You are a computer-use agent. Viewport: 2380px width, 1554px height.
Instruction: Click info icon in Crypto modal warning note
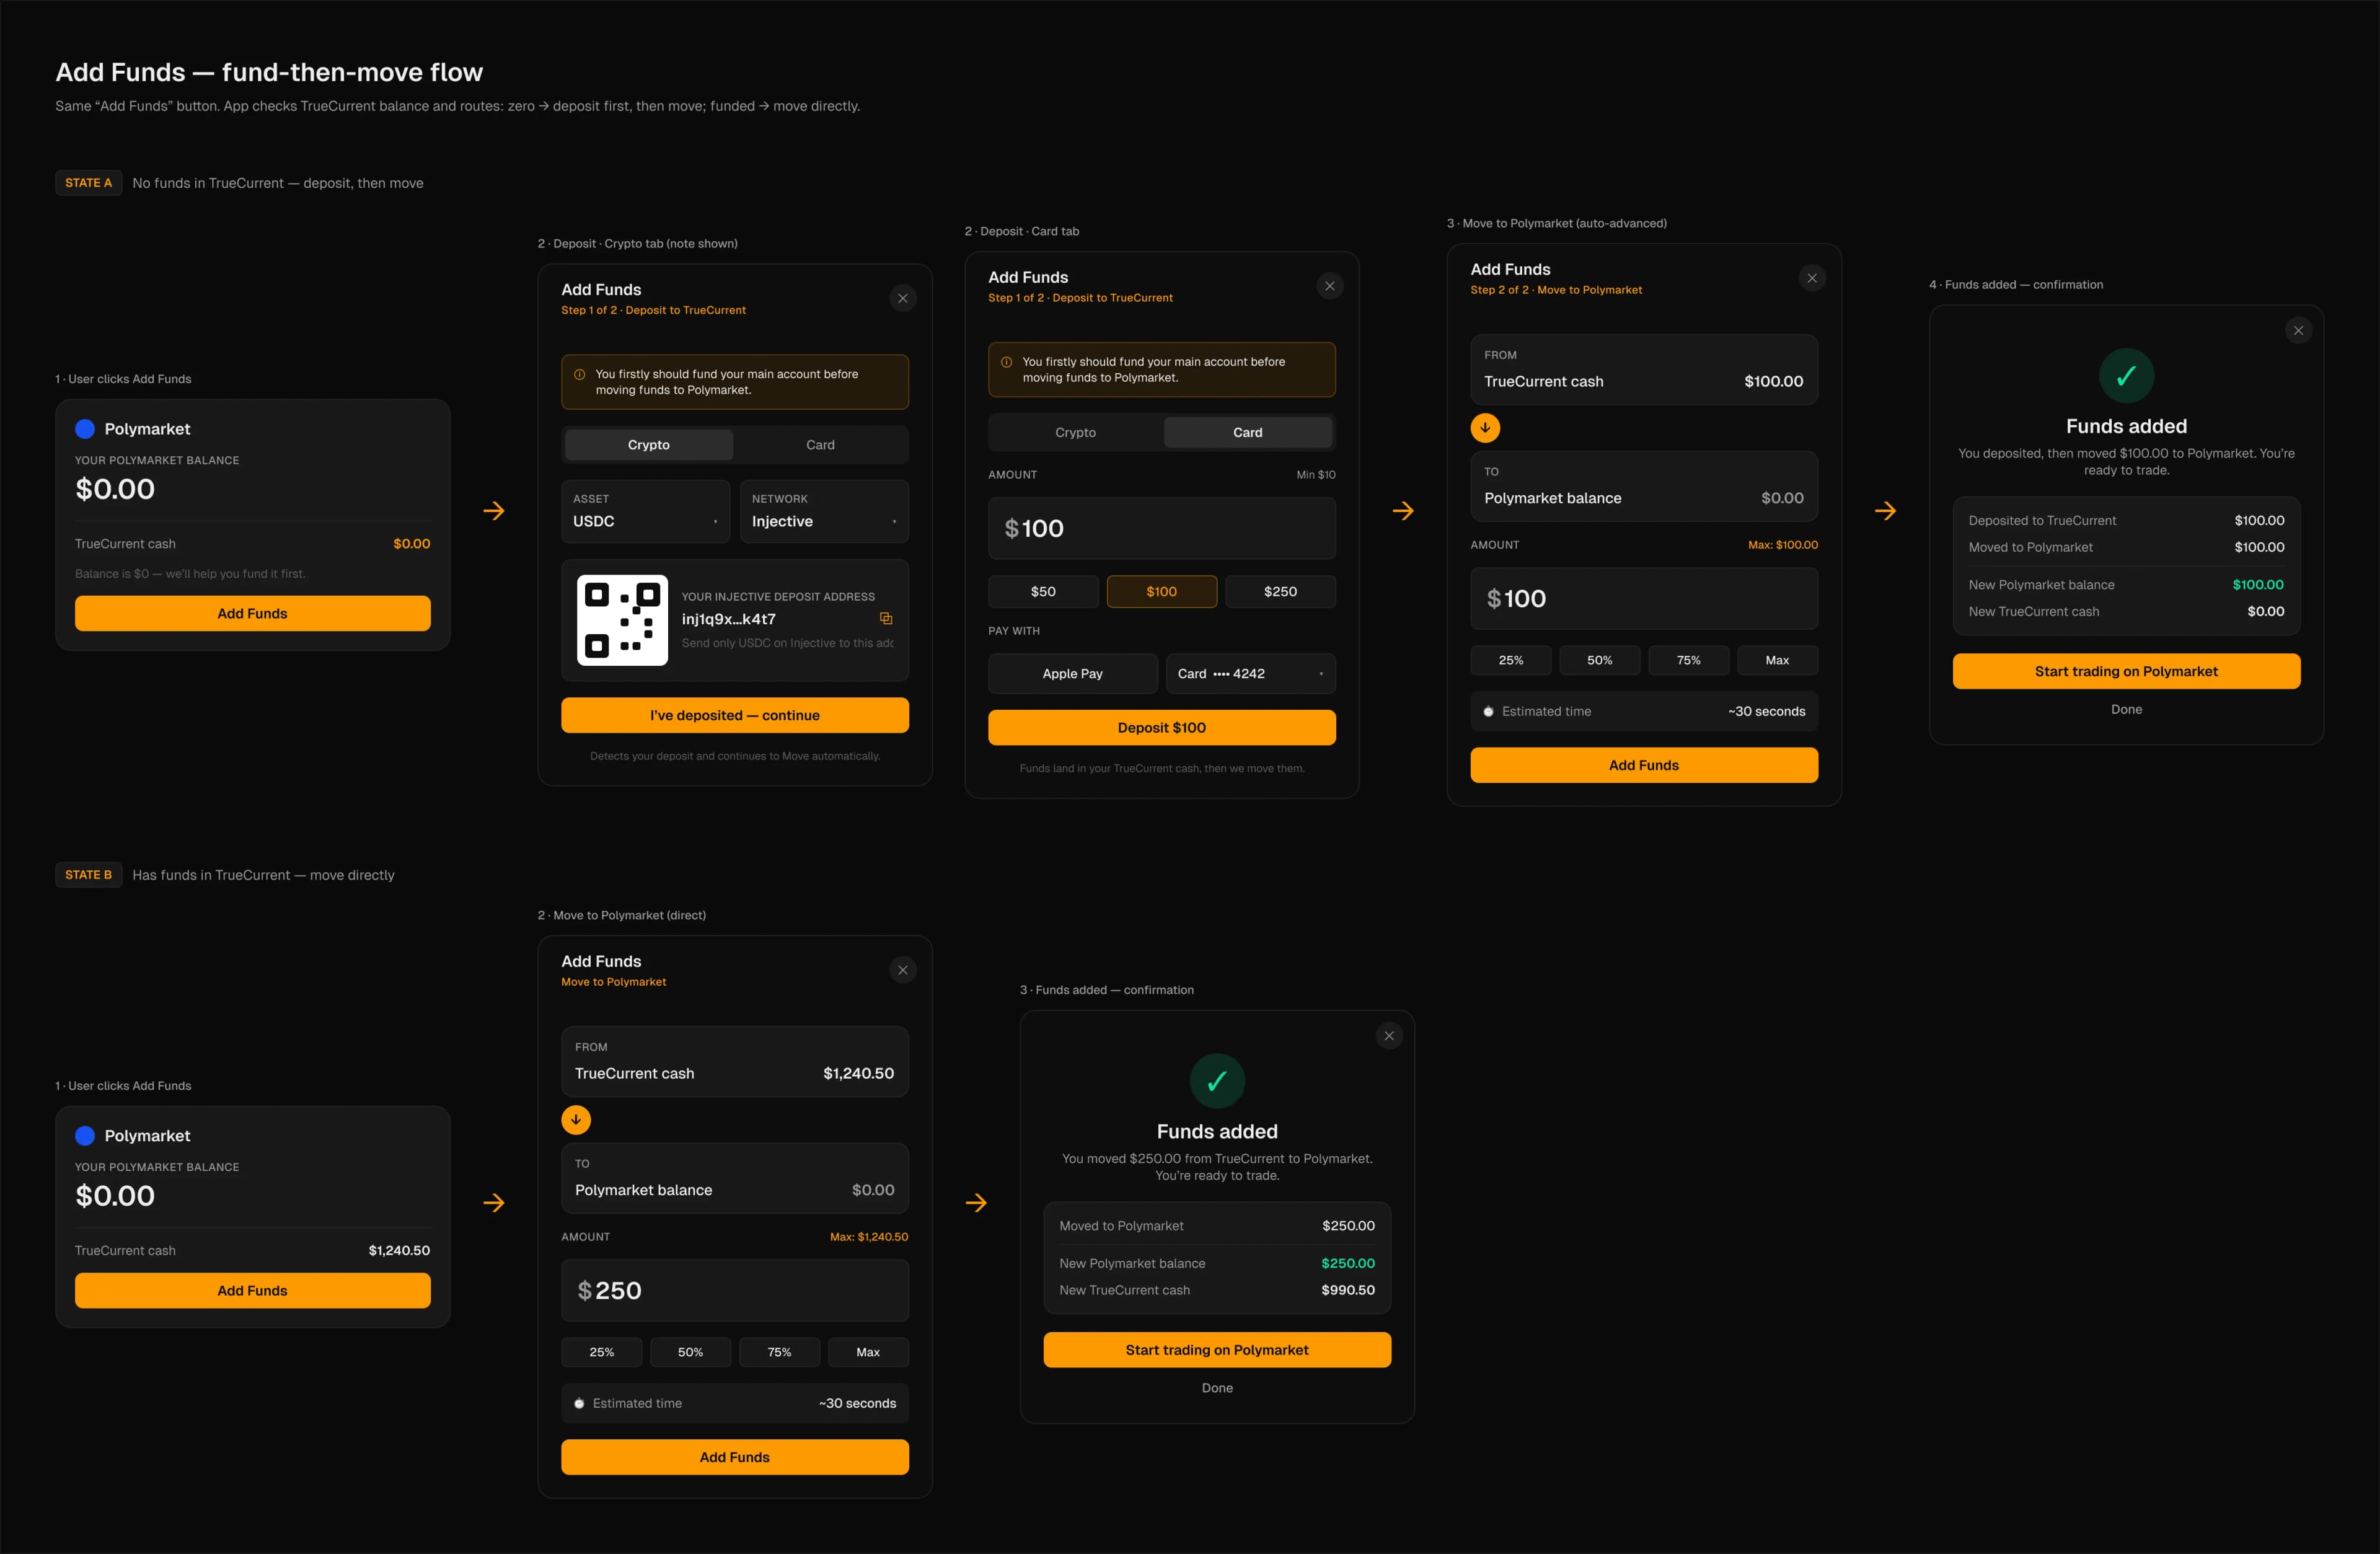point(579,374)
